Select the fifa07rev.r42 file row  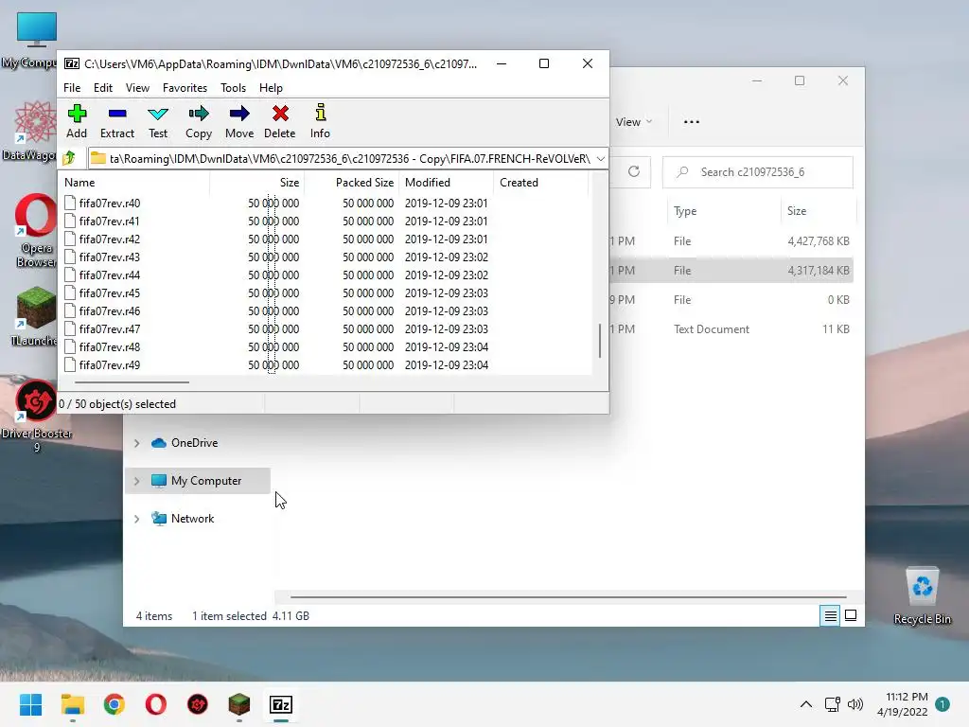325,239
